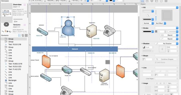Open the Combine Shapes dropdown
The height and width of the screenshot is (95, 181).
pyautogui.click(x=167, y=59)
